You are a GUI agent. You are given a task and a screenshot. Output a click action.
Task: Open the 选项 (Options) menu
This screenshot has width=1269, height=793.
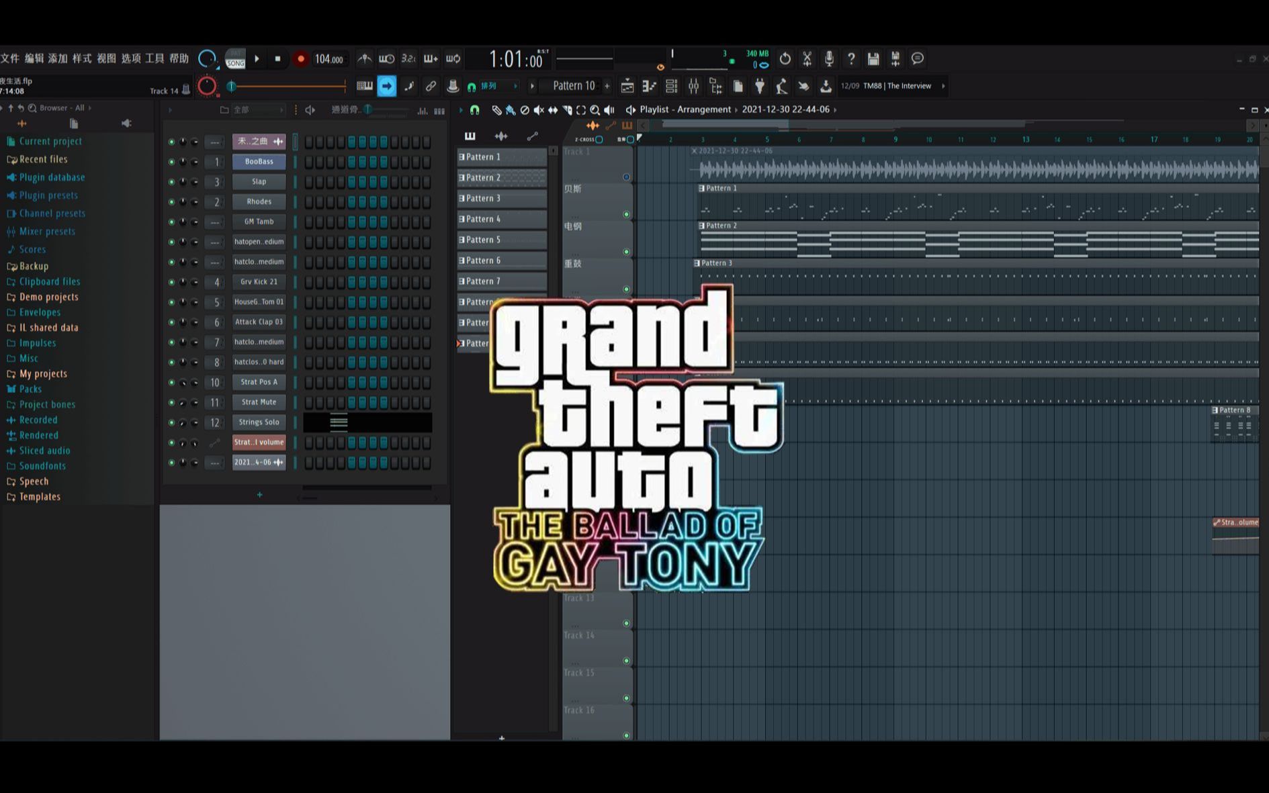[131, 58]
